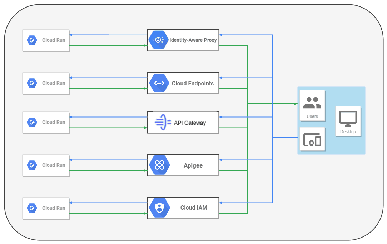
Task: Click the "Apigee" text label
Action: pyautogui.click(x=193, y=165)
